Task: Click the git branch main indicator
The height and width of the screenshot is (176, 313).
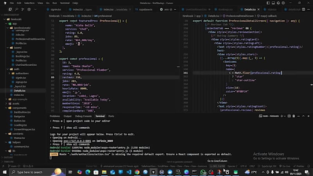Action: click(x=12, y=166)
